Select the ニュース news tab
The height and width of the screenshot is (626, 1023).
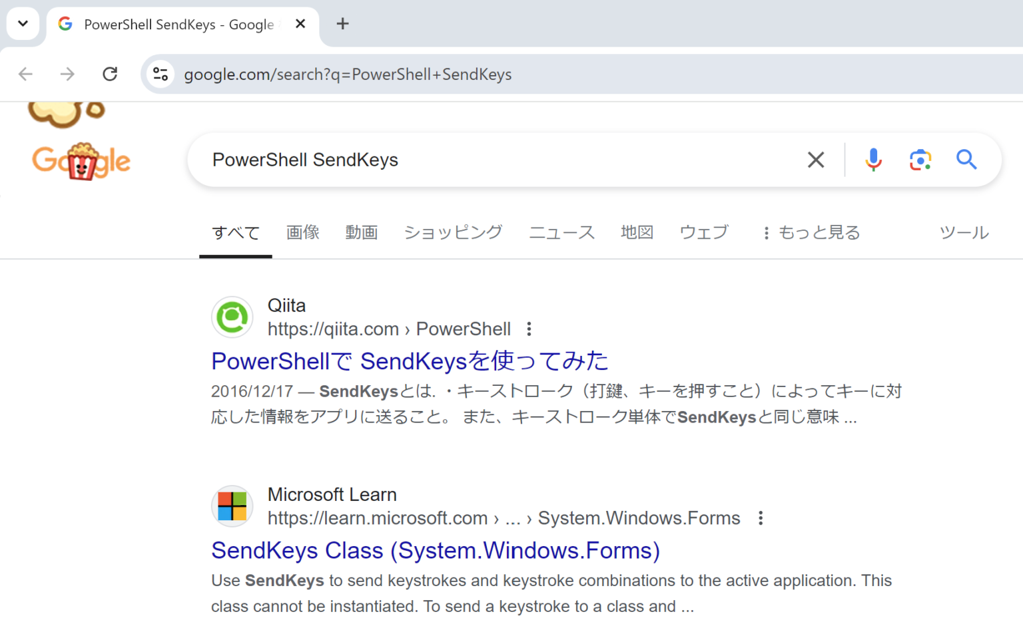(x=561, y=233)
